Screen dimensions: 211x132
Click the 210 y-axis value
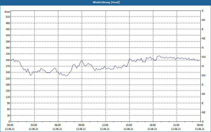click(8, 79)
